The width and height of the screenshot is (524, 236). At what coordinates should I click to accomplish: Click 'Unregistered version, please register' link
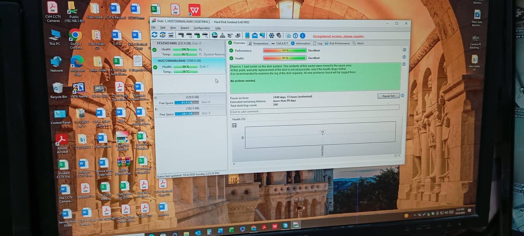coord(338,36)
